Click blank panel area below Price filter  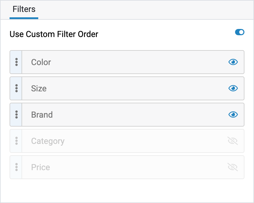point(127,190)
